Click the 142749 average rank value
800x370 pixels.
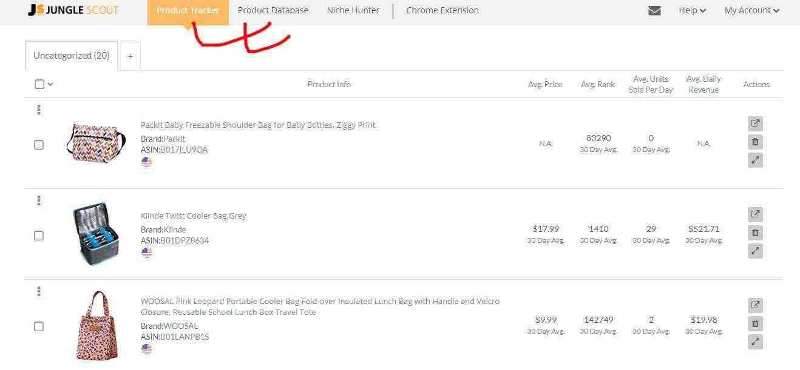(598, 320)
